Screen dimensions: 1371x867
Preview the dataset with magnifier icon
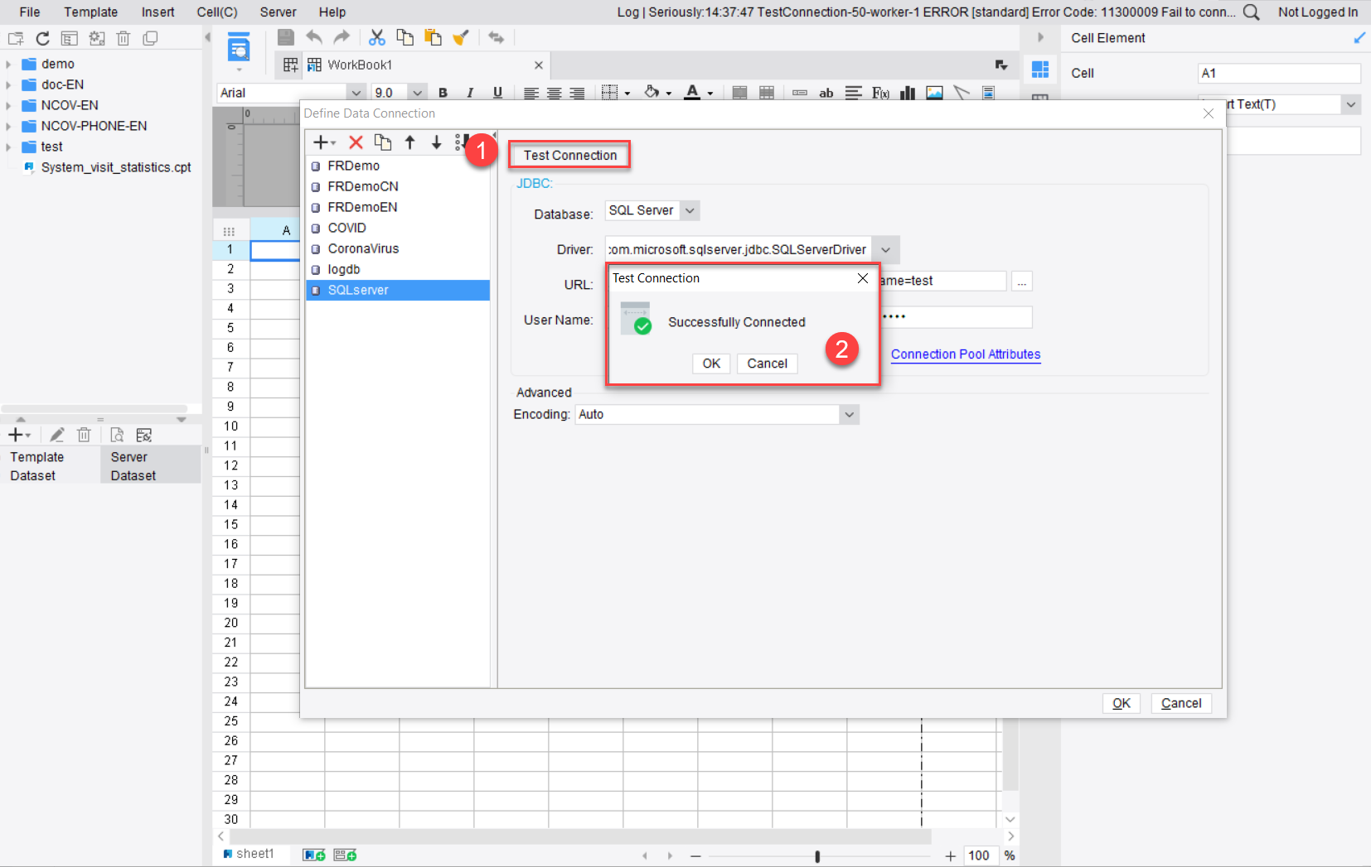[116, 434]
